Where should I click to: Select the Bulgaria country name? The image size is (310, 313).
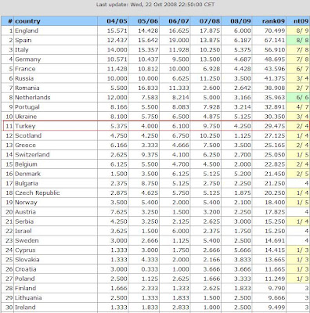[x=27, y=183]
